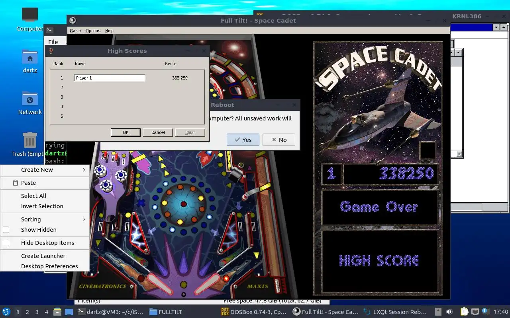Click the Player 1 name field
Image resolution: width=510 pixels, height=318 pixels.
click(110, 78)
